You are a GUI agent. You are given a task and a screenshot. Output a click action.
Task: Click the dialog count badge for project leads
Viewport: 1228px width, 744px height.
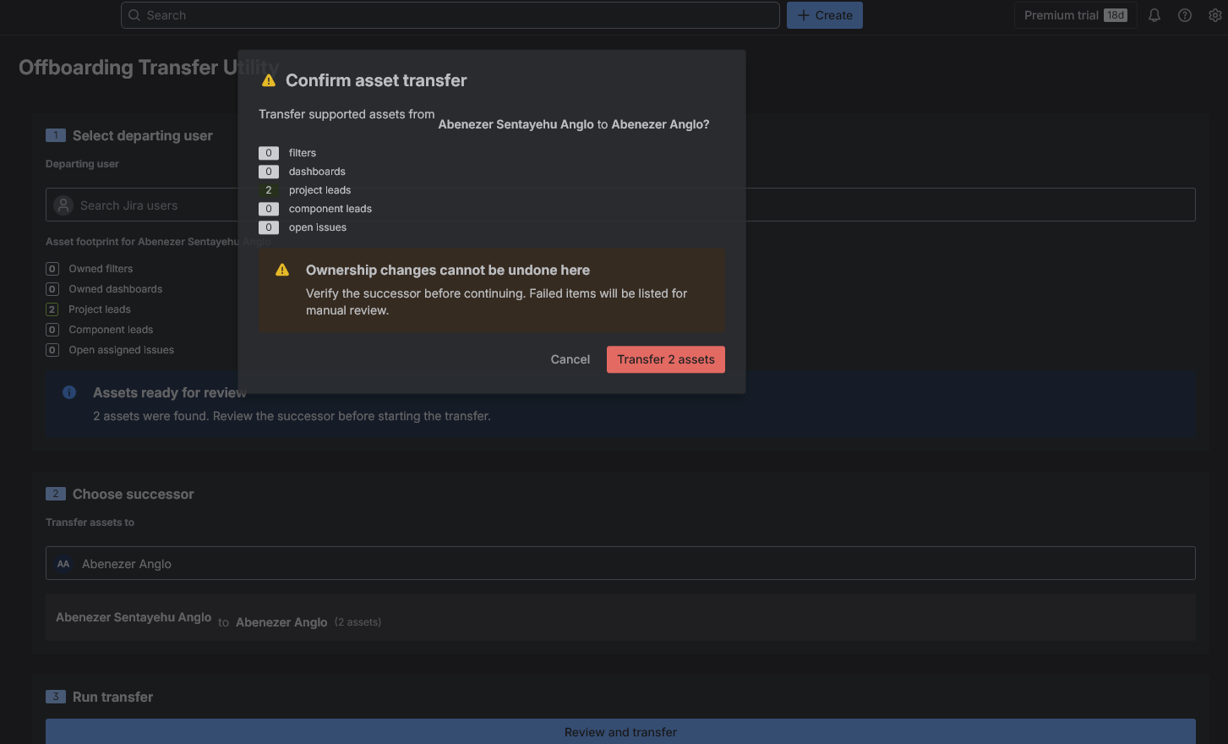[x=269, y=190]
